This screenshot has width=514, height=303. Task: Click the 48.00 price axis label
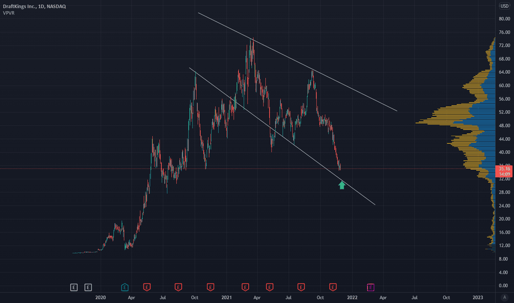(x=504, y=126)
